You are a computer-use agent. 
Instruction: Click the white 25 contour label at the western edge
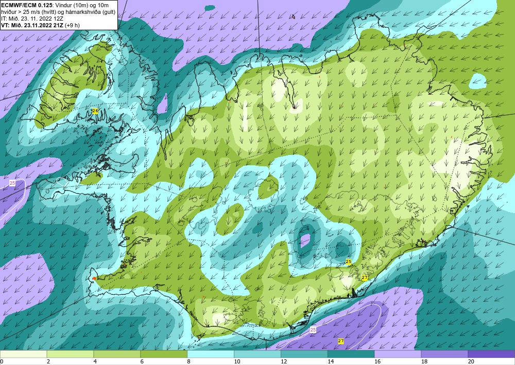[x=12, y=183]
